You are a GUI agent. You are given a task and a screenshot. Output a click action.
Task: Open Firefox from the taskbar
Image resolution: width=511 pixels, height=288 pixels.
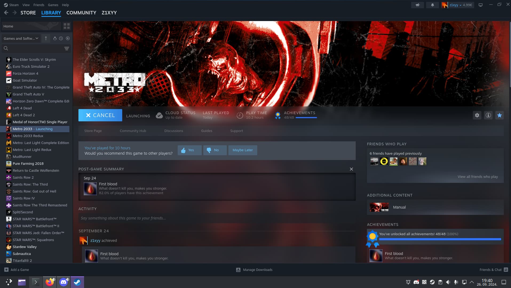point(49,282)
